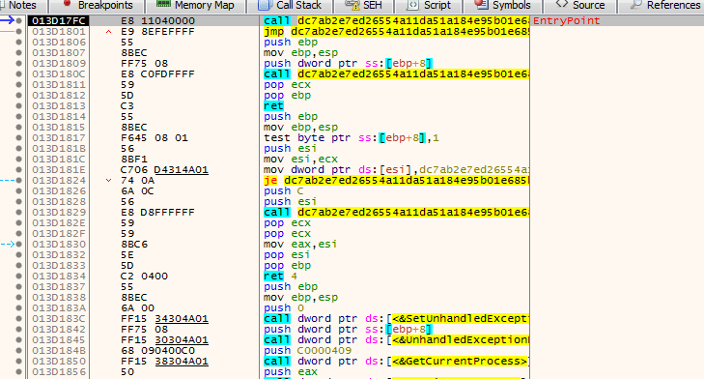Click opcode bytes E8 D8FFFFFF
This screenshot has height=379, width=704.
pyautogui.click(x=157, y=212)
